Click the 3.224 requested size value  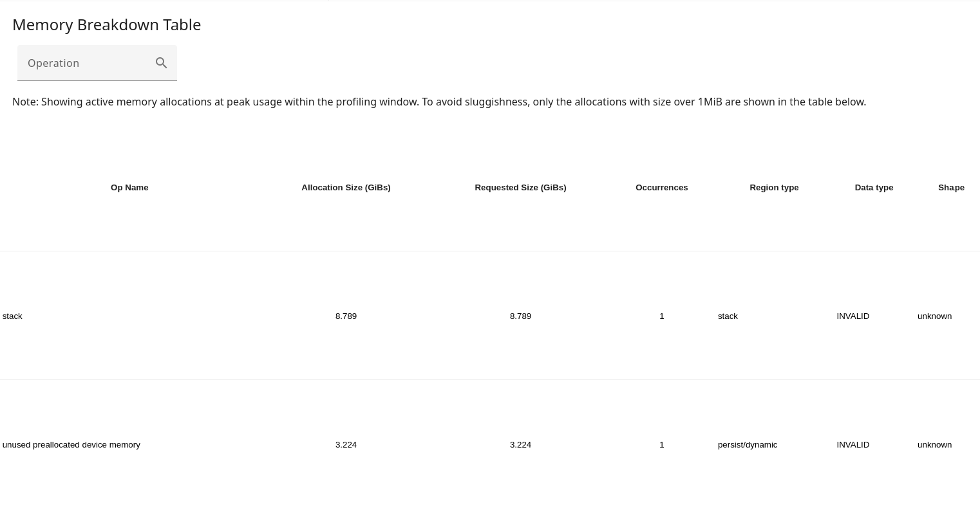(x=520, y=445)
